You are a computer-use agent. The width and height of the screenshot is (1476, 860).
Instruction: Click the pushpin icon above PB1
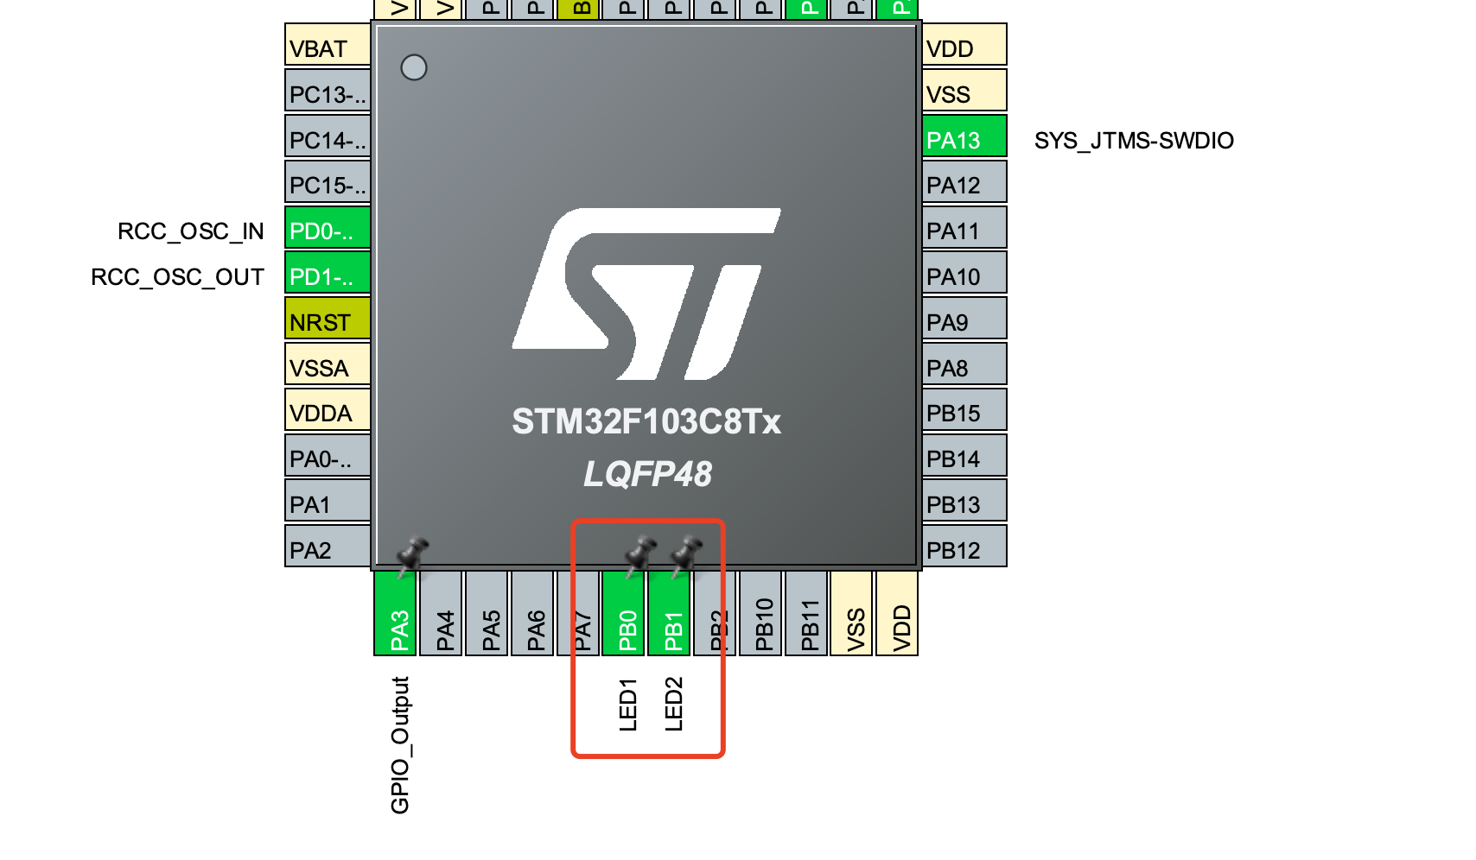click(685, 554)
